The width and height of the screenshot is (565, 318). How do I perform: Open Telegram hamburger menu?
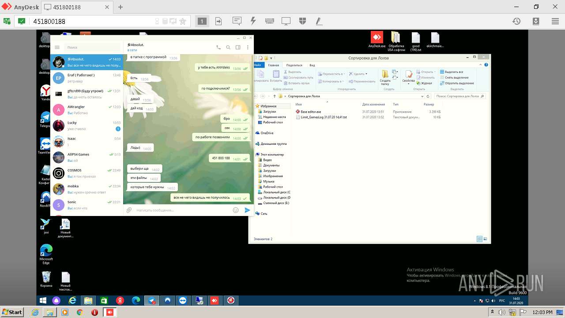57,47
